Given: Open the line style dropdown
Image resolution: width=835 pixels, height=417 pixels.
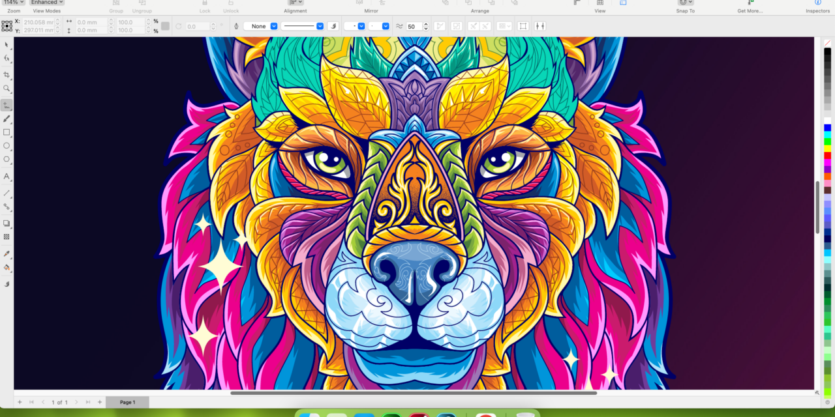Looking at the screenshot, I should [x=303, y=26].
